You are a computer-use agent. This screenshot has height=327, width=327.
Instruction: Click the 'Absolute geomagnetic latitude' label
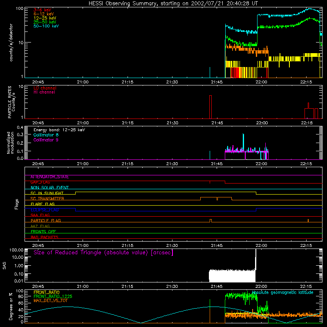tap(282, 293)
